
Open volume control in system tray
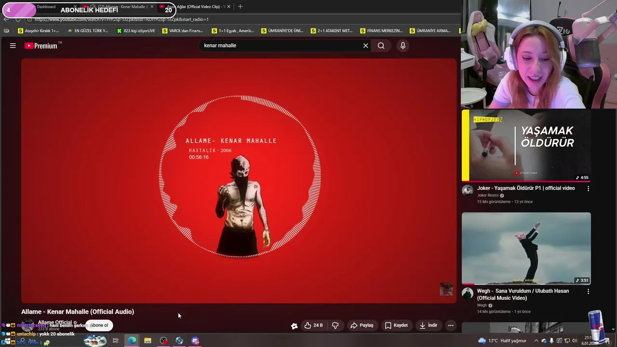[x=574, y=341]
